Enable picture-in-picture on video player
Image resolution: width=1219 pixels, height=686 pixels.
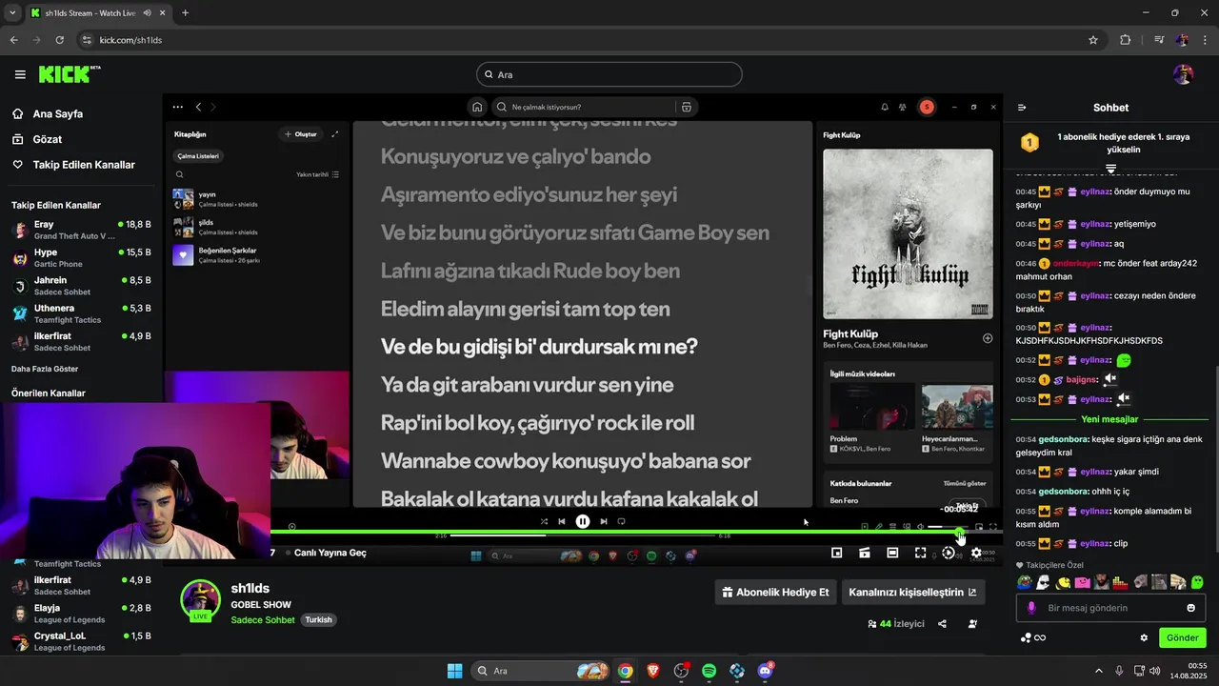[x=836, y=553]
